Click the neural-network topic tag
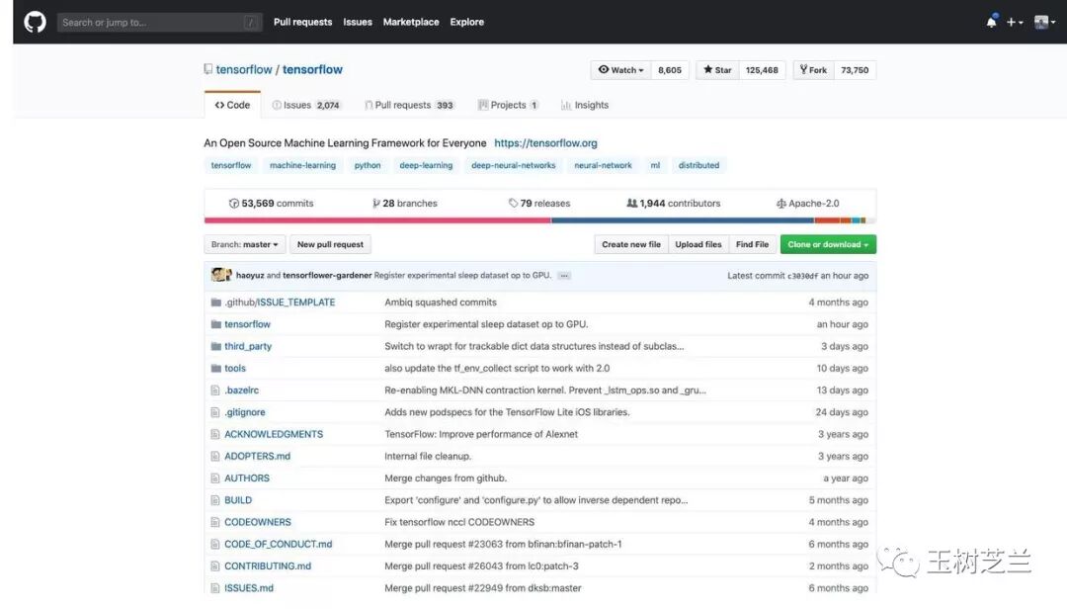Image resolution: width=1067 pixels, height=609 pixels. click(x=603, y=165)
